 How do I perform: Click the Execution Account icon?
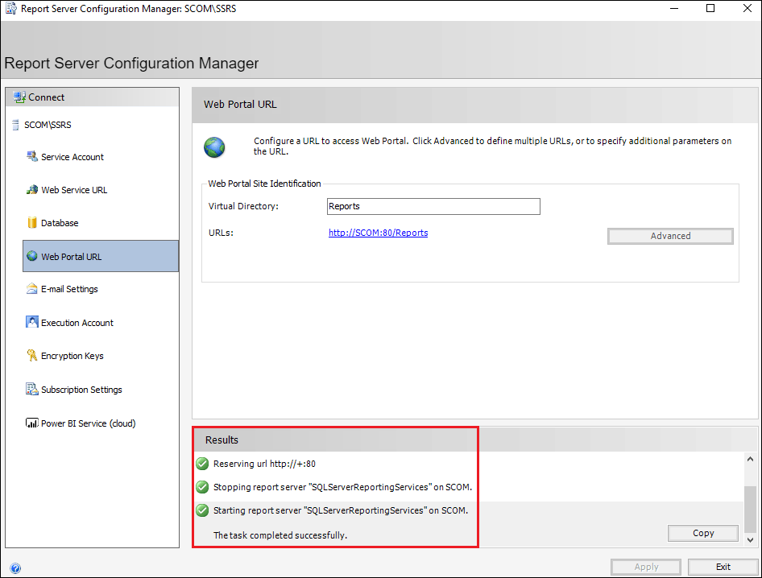coord(32,322)
